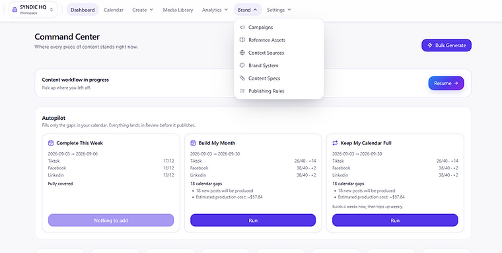502x253 pixels.
Task: Go to the Dashboard tab
Action: pos(83,10)
